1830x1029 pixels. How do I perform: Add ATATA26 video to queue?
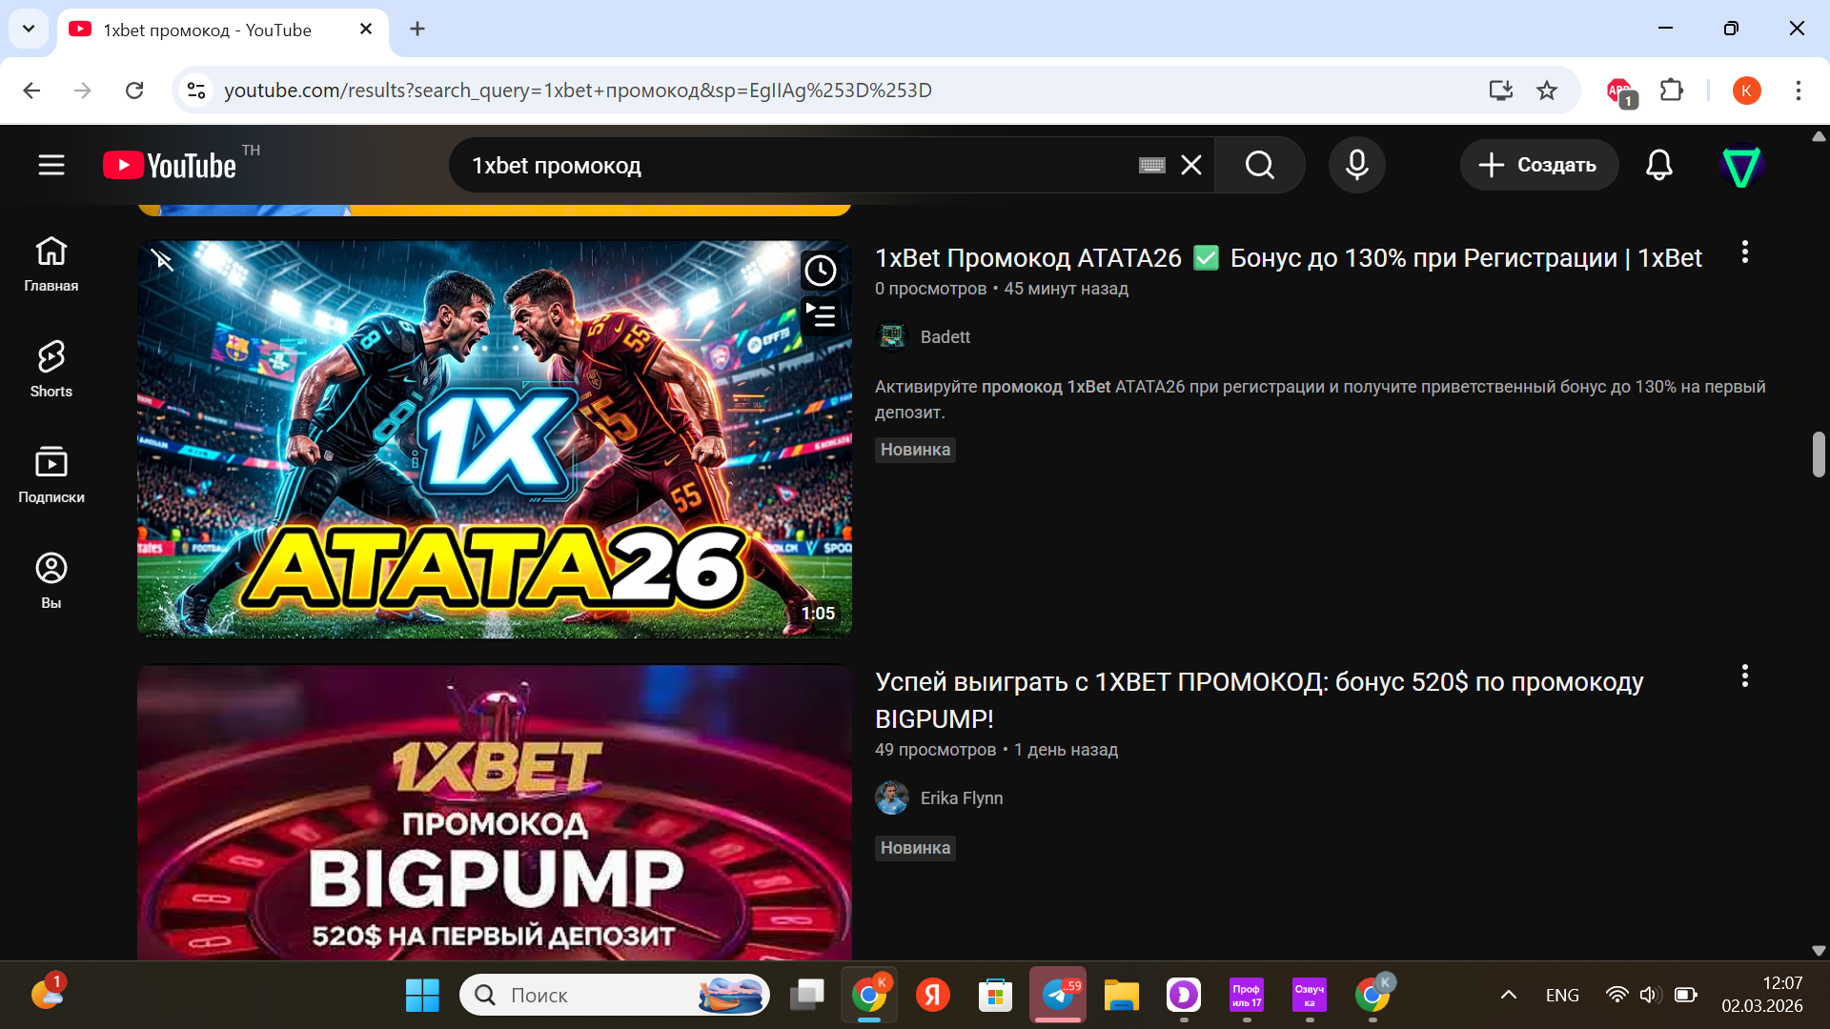coord(820,315)
